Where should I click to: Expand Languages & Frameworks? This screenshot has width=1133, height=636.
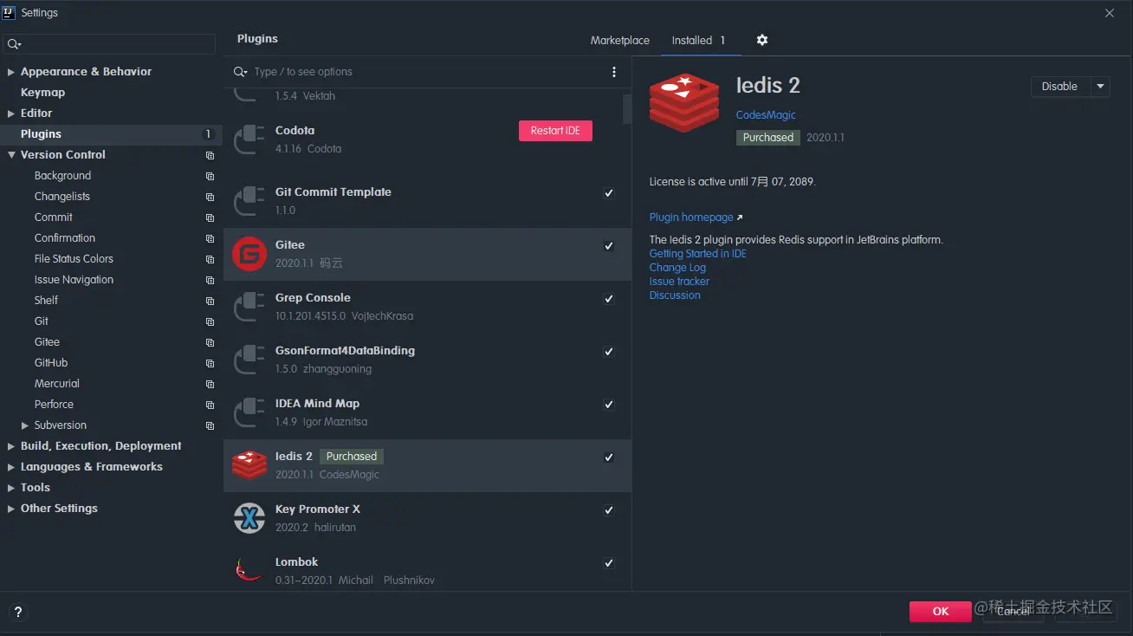click(x=11, y=467)
